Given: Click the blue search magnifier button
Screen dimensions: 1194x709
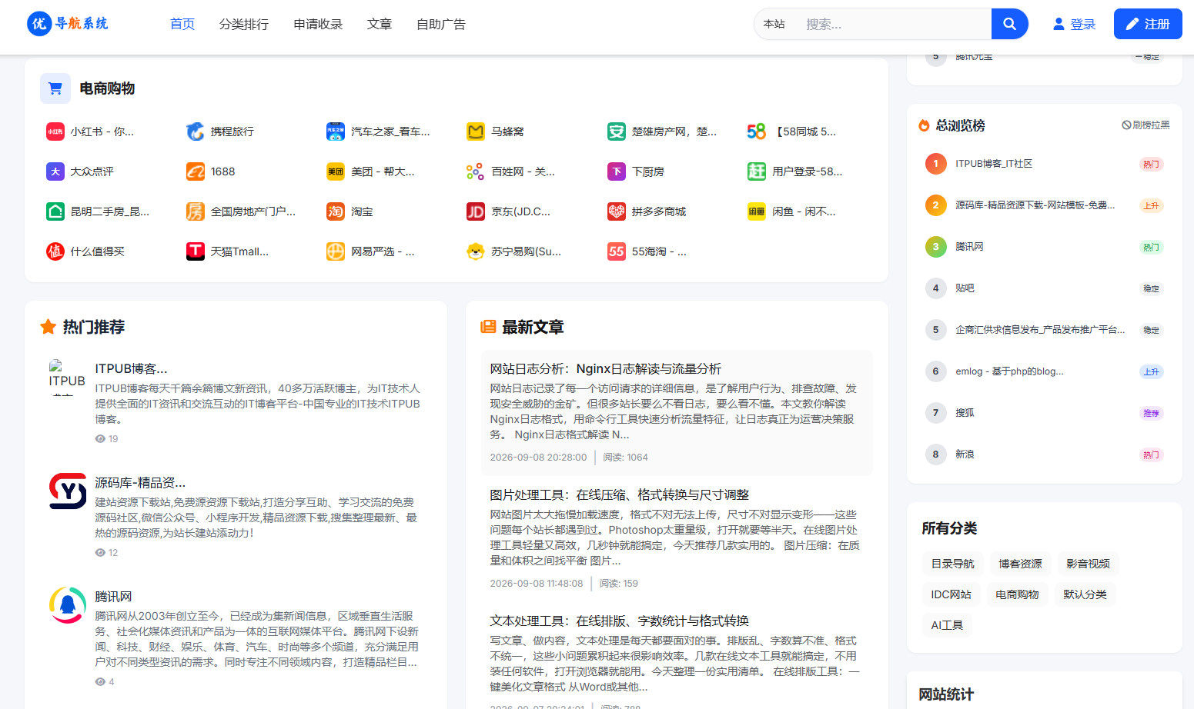Looking at the screenshot, I should [x=1009, y=24].
